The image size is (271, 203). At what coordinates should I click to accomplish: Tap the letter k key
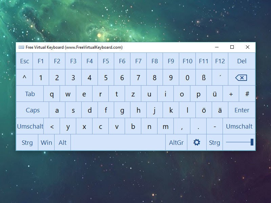tap(171, 110)
